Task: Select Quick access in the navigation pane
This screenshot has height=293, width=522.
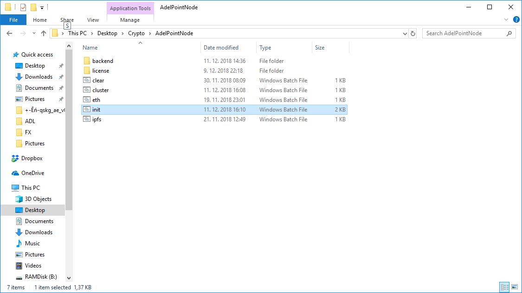Action: pyautogui.click(x=37, y=55)
